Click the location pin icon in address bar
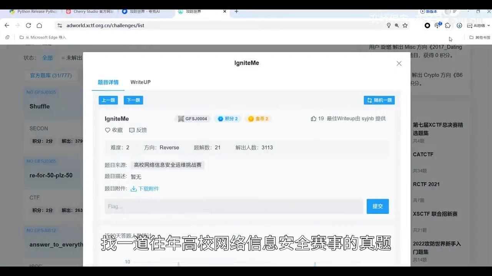This screenshot has width=492, height=276. pos(389,25)
